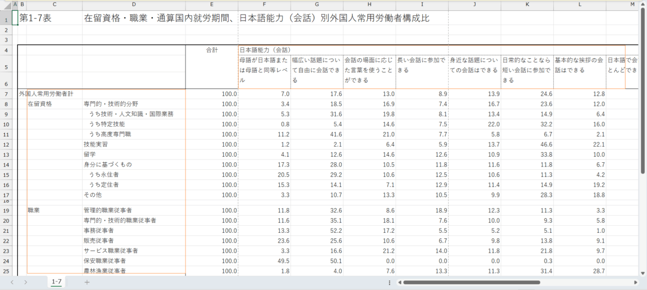The height and width of the screenshot is (290, 647).
Task: Click the three-dot tab bar resize handle
Action: pos(389,282)
